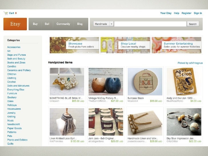Open Vintage McCoy Pottery item image
This screenshot has height=156, width=208.
(106, 82)
